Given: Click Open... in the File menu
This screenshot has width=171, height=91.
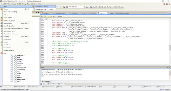Looking at the screenshot, I should 16,9.
